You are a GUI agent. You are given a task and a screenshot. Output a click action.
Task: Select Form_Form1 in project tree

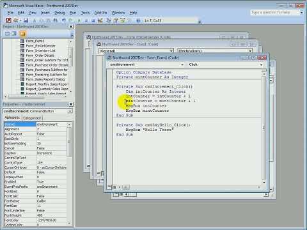pos(35,41)
